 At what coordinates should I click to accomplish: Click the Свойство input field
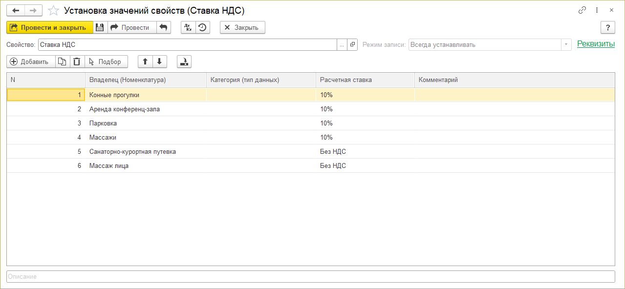188,44
